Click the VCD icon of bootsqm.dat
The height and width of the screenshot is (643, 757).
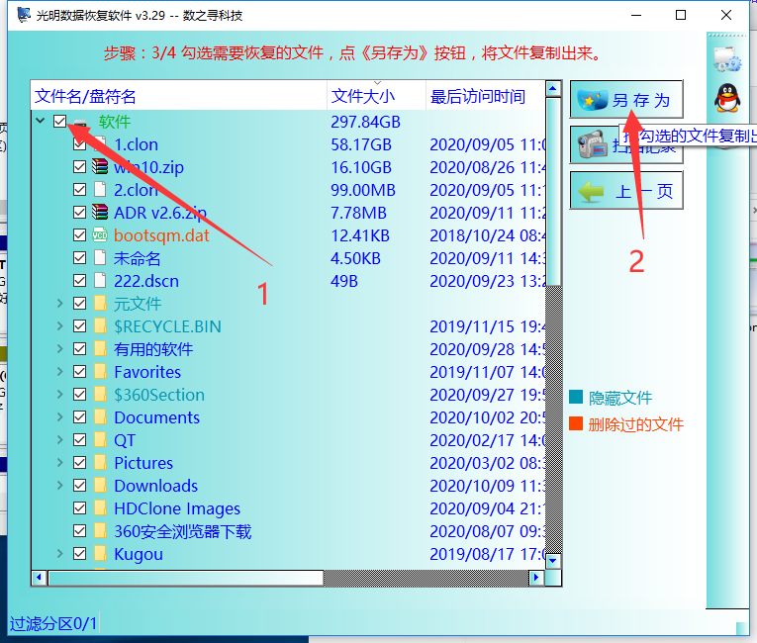coord(100,235)
